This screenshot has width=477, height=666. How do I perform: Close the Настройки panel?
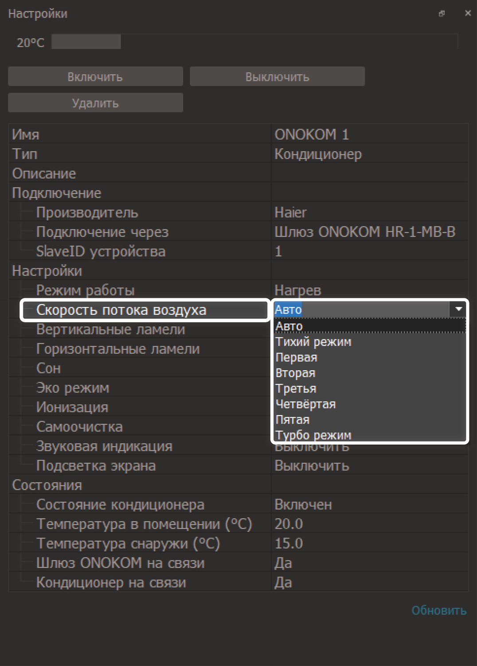[x=468, y=13]
